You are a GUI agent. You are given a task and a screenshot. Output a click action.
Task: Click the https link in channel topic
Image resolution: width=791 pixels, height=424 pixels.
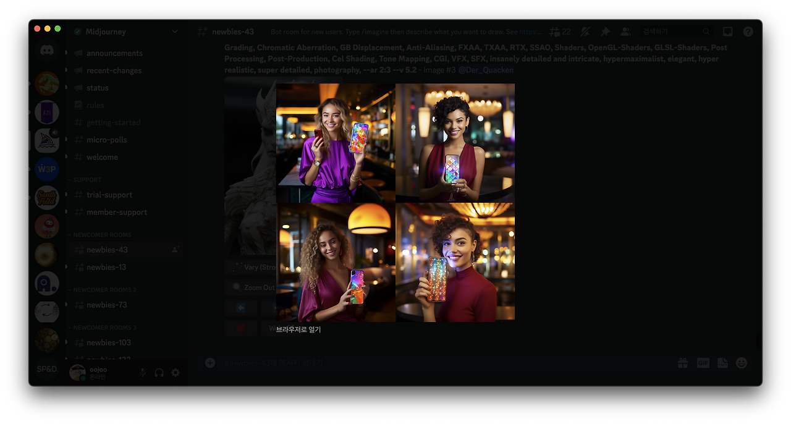tap(531, 32)
